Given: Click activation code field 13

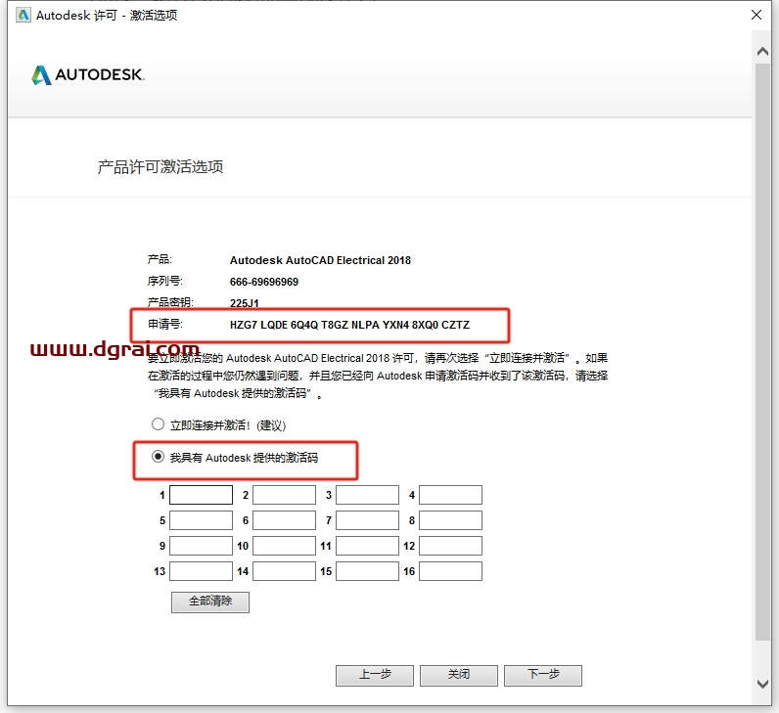Looking at the screenshot, I should pos(202,571).
